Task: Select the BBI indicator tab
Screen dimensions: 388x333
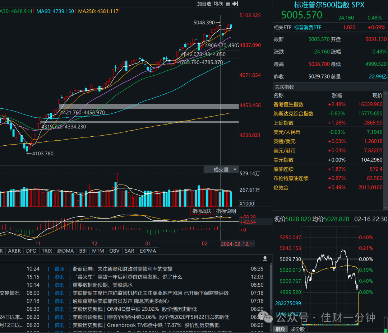Action: pos(83,251)
